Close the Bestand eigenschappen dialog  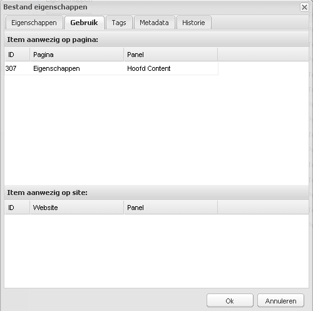[304, 7]
